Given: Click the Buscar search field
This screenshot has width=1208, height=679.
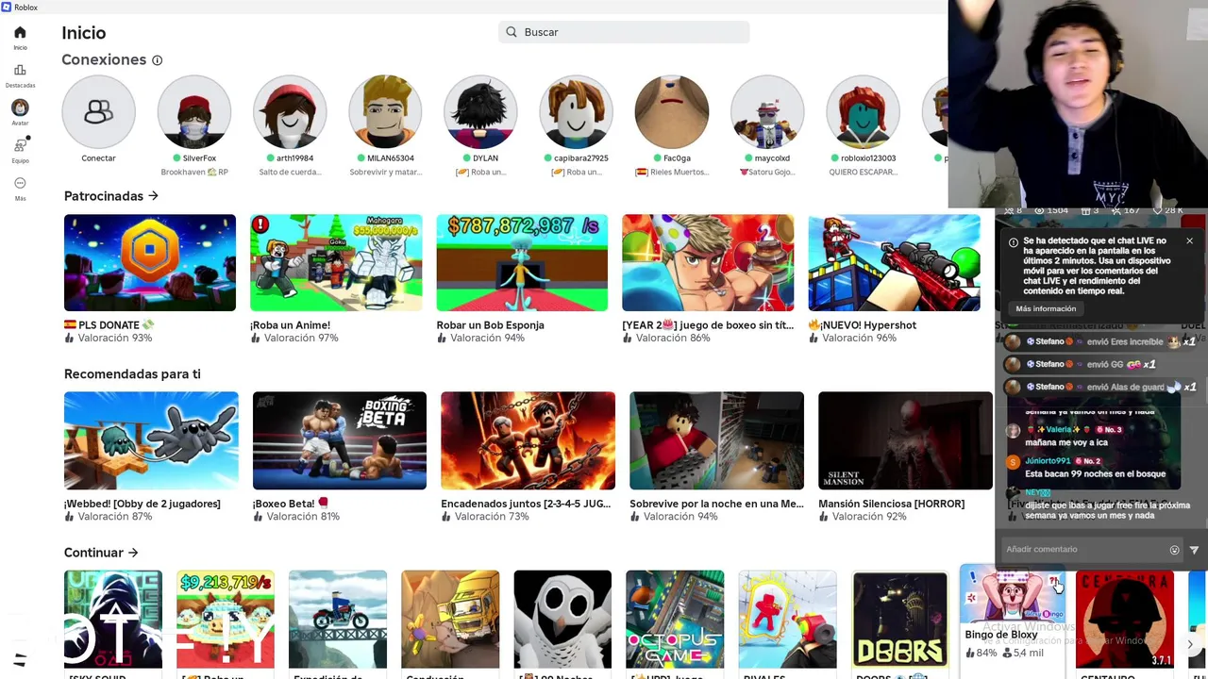Looking at the screenshot, I should coord(624,32).
